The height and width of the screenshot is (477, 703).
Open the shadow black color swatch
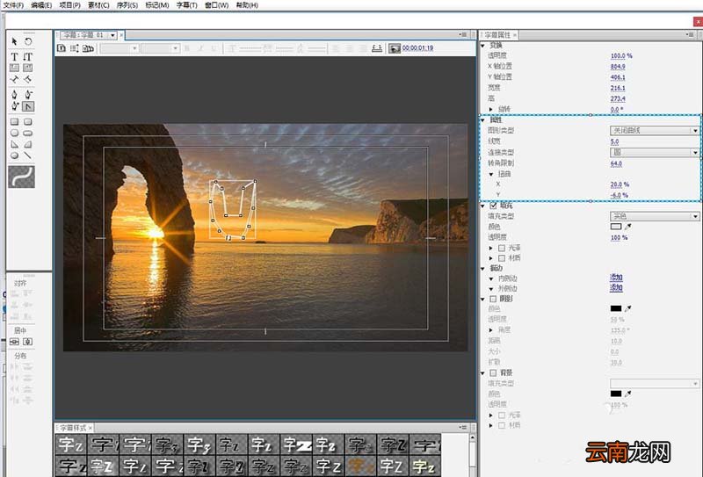pyautogui.click(x=616, y=308)
